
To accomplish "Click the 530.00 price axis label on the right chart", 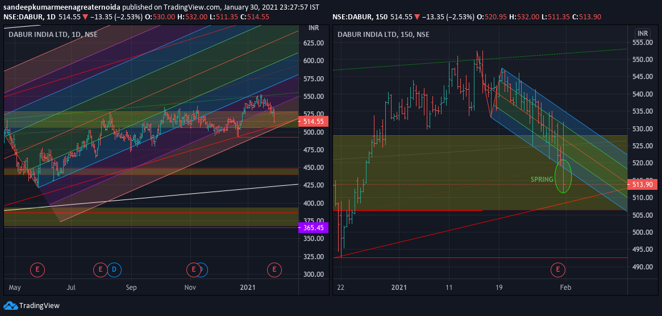I will 642,129.
